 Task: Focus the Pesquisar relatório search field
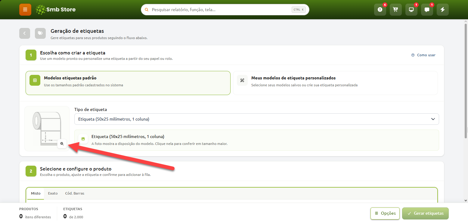click(225, 10)
